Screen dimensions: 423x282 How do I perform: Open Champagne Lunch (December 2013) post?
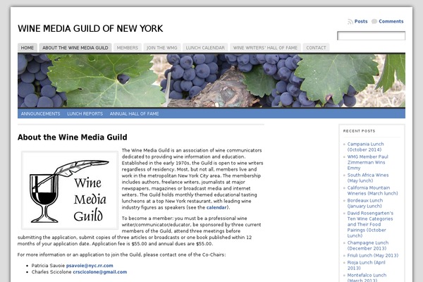click(368, 245)
